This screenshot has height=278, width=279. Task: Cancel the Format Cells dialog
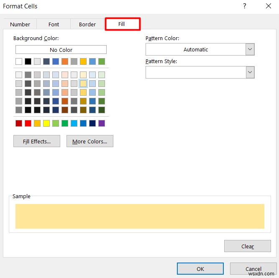[253, 269]
